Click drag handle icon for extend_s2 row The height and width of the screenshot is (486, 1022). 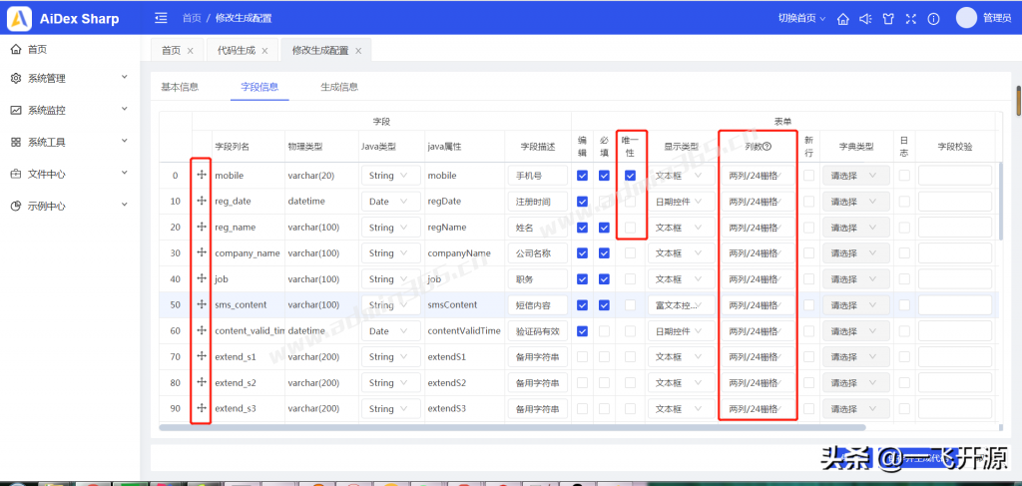pyautogui.click(x=202, y=382)
